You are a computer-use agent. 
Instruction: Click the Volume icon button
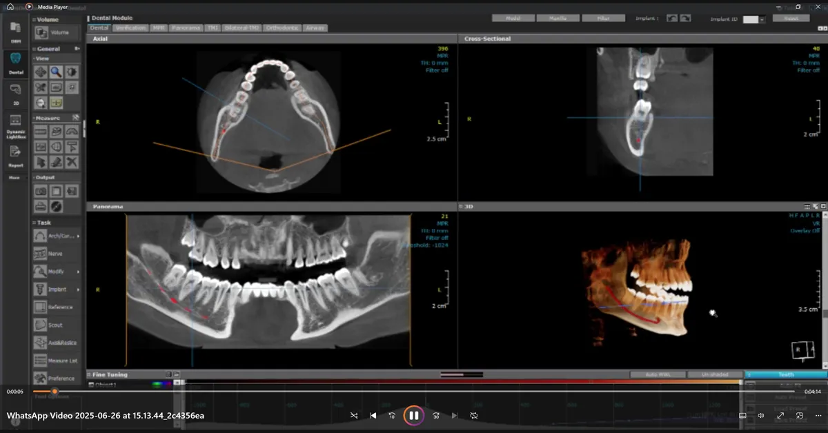coord(41,32)
